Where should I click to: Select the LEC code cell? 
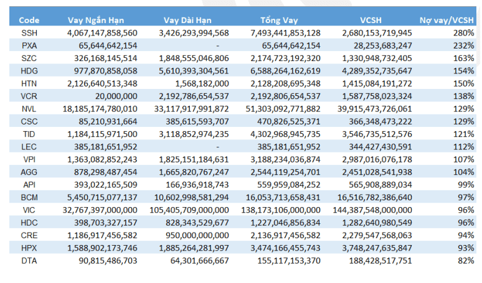click(29, 147)
